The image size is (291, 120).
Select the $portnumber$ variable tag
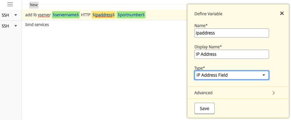(x=131, y=15)
